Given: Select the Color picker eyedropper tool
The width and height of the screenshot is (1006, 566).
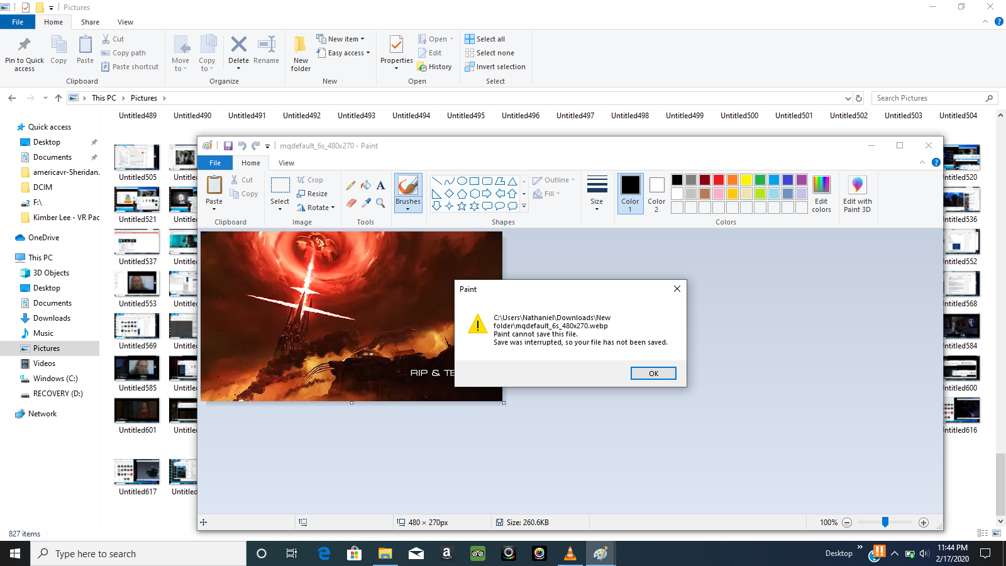Looking at the screenshot, I should tap(366, 203).
